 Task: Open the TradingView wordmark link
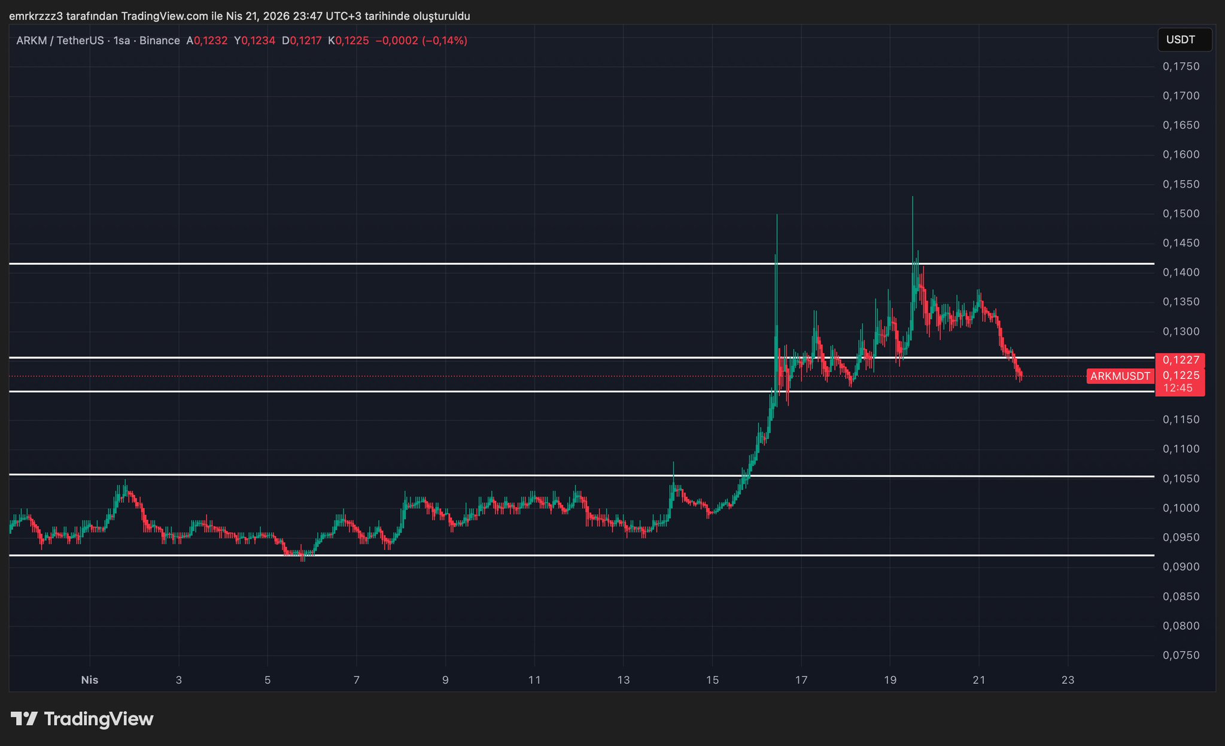point(99,719)
